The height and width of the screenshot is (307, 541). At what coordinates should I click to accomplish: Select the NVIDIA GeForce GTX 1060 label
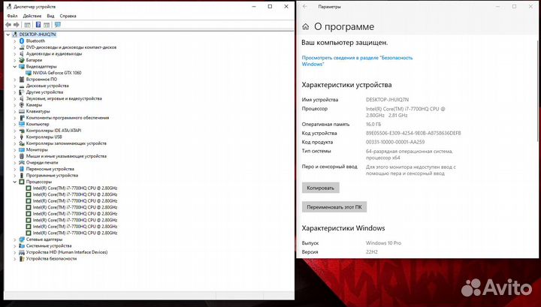pos(57,73)
